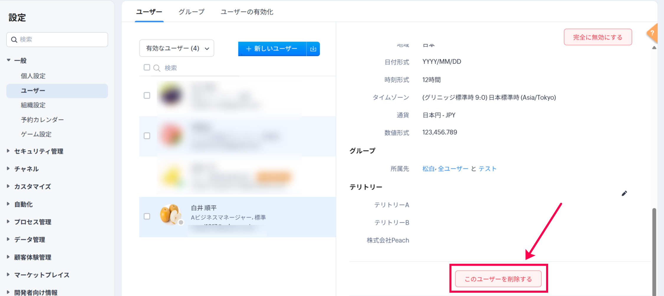Check the first user's checkbox

[147, 95]
